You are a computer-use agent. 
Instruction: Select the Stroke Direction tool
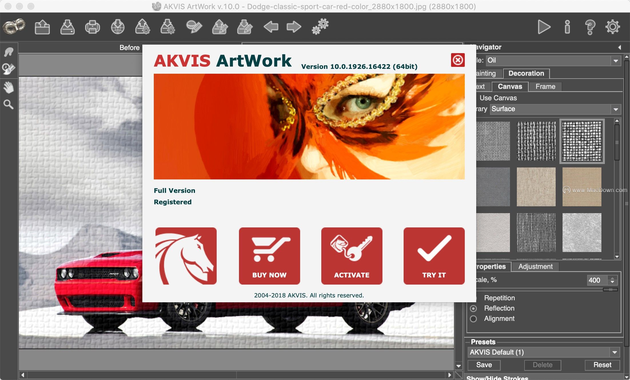[x=9, y=52]
